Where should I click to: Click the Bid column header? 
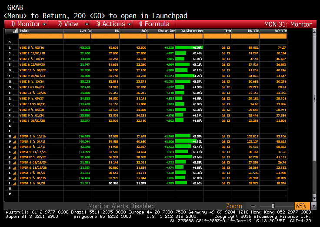(x=105, y=31)
